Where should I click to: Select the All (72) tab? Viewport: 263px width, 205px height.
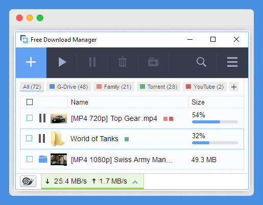pos(32,87)
